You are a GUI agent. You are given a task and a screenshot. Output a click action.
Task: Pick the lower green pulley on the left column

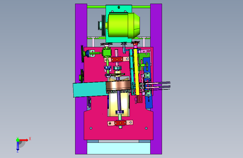click(x=82, y=76)
